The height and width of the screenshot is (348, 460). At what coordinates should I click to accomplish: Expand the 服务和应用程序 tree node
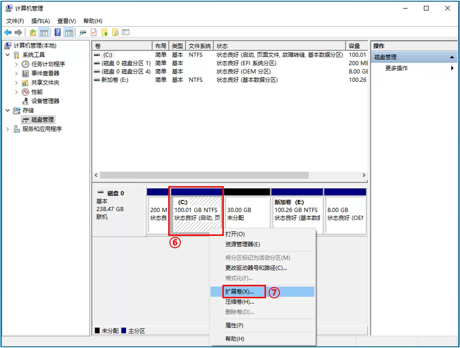(x=8, y=129)
